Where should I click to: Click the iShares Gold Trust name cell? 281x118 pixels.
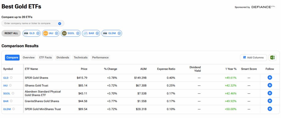click(36, 86)
